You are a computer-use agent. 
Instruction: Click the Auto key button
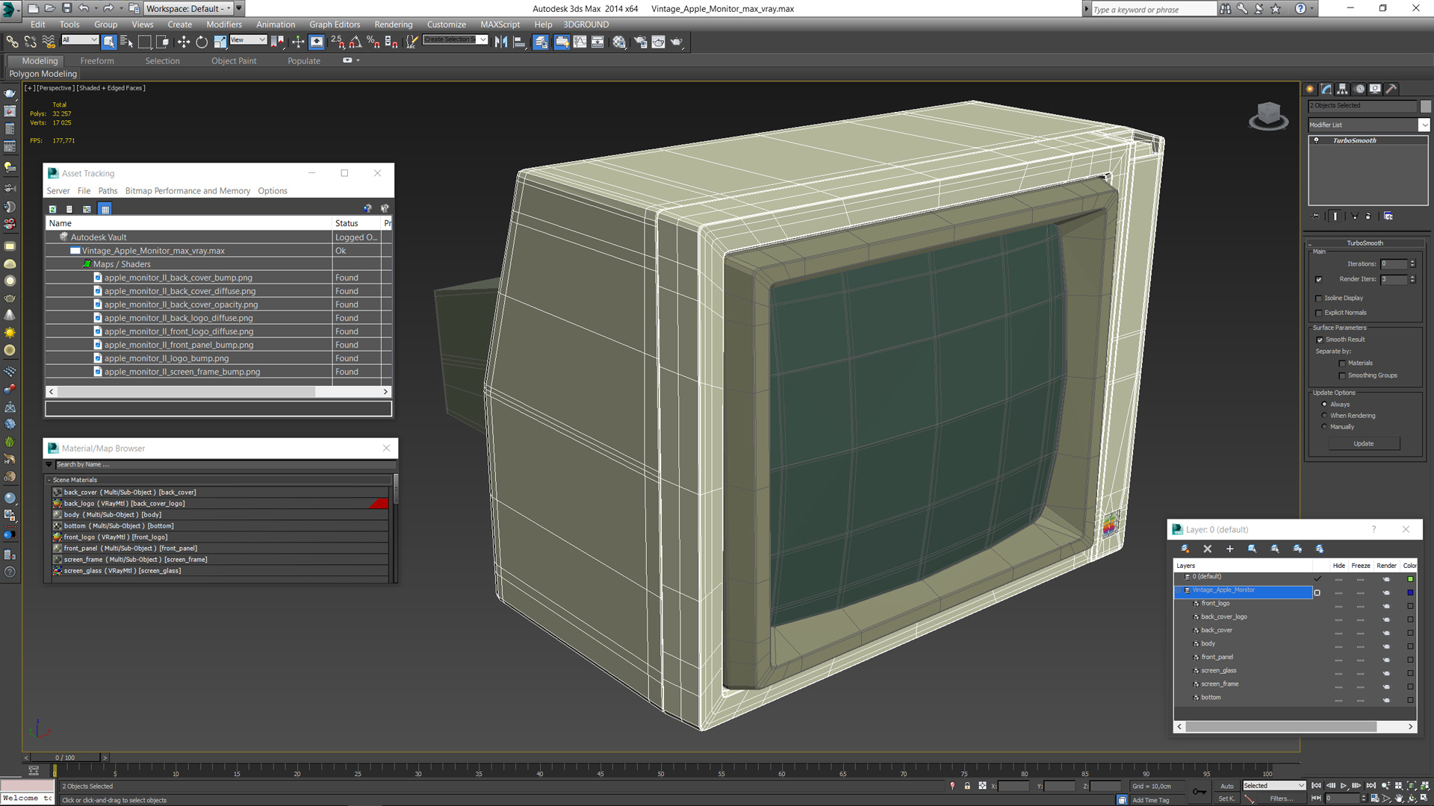click(1227, 786)
